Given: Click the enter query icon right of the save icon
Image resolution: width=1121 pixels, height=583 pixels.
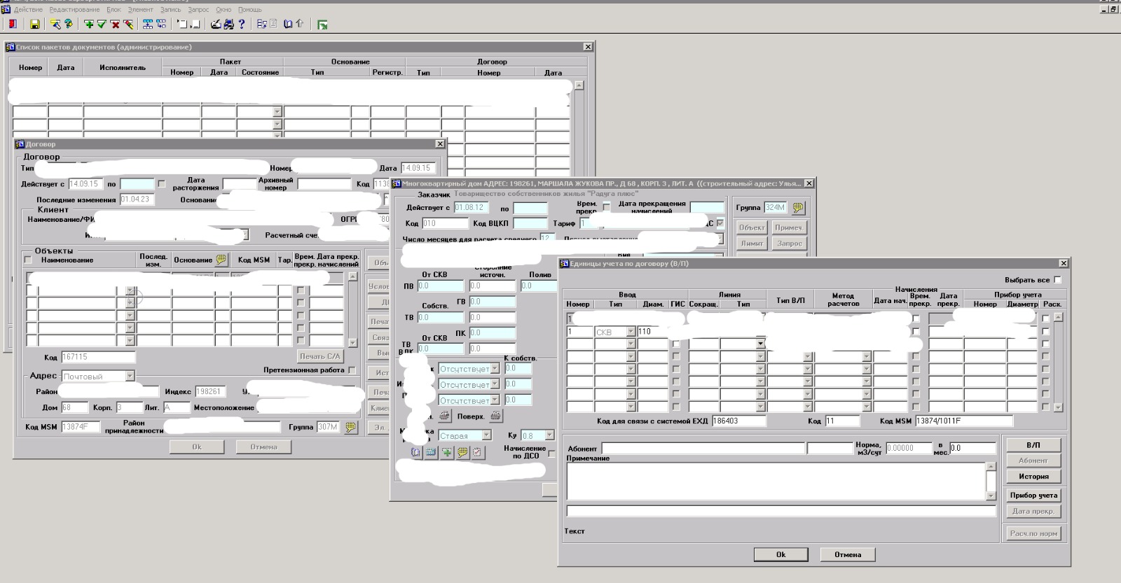Looking at the screenshot, I should [55, 24].
